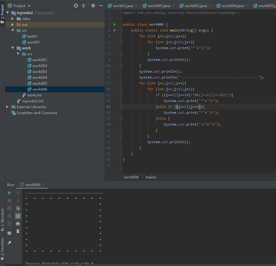Click the Stop process square icon
Viewport: 276px width, 266px height.
tap(9, 200)
